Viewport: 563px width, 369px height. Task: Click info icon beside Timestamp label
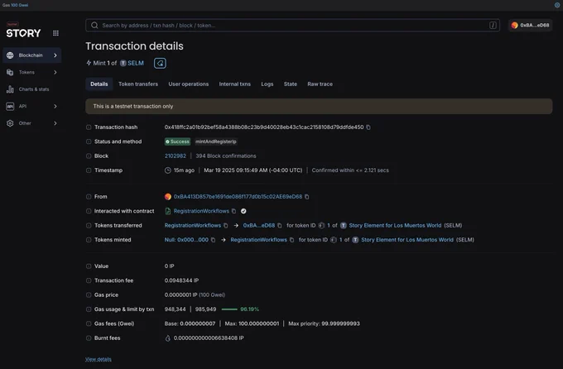point(89,170)
